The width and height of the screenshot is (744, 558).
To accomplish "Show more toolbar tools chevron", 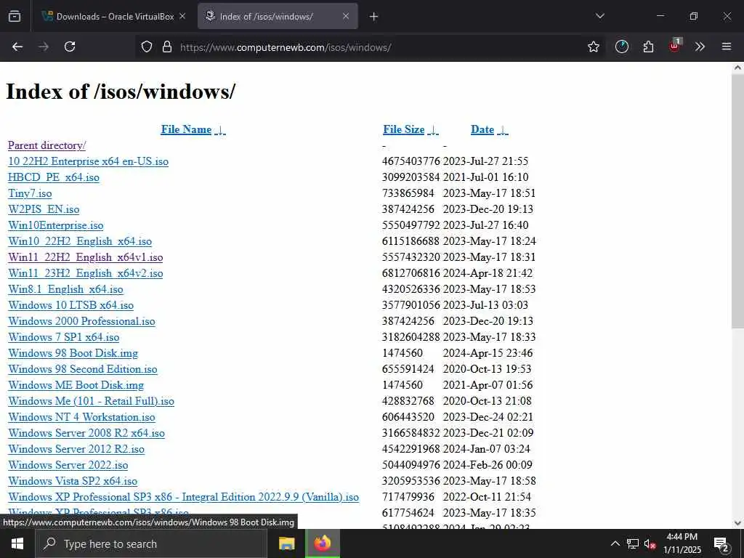I will (x=700, y=46).
